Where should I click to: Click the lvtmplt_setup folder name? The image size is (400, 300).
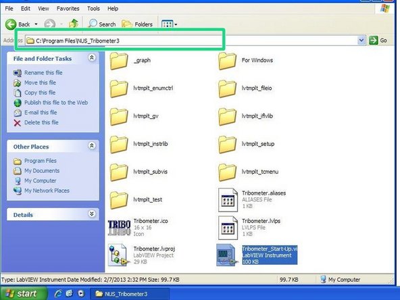pyautogui.click(x=258, y=144)
